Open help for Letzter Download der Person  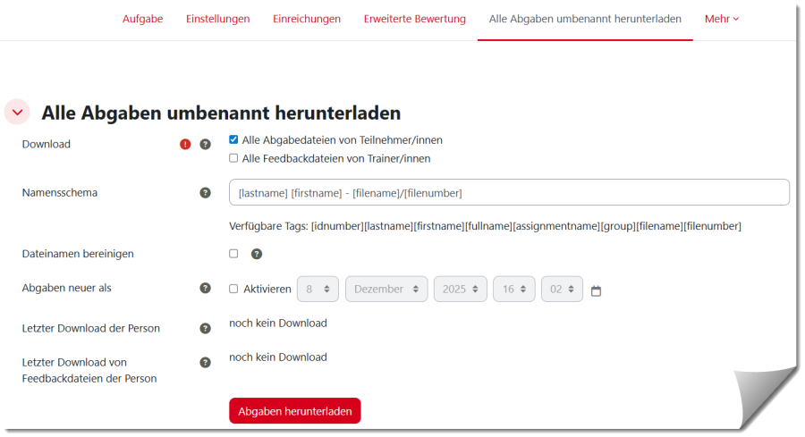(205, 328)
